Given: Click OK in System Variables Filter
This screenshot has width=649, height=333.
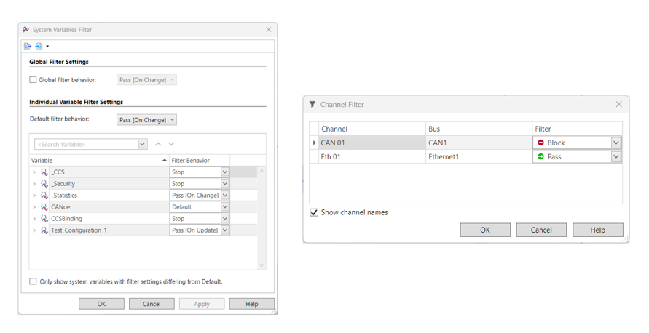Looking at the screenshot, I should (x=101, y=304).
